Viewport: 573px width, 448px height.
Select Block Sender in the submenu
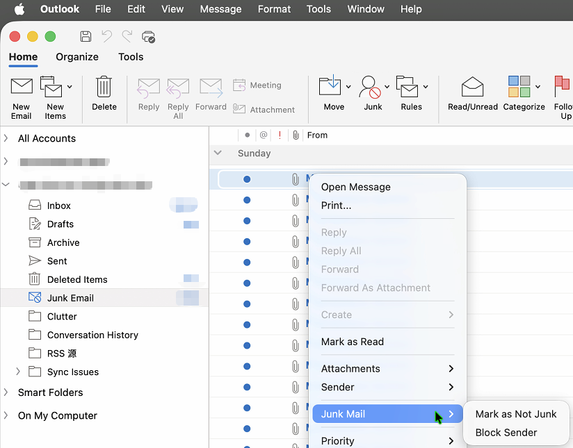tap(506, 432)
